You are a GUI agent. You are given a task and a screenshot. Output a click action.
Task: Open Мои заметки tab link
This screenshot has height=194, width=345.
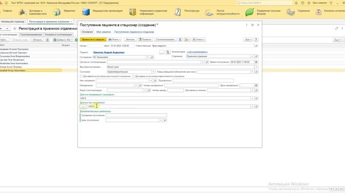coord(103,32)
